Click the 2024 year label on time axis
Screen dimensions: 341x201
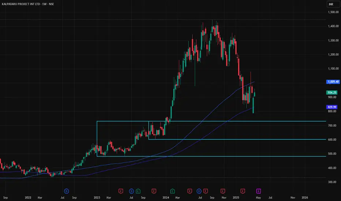[x=166, y=197]
